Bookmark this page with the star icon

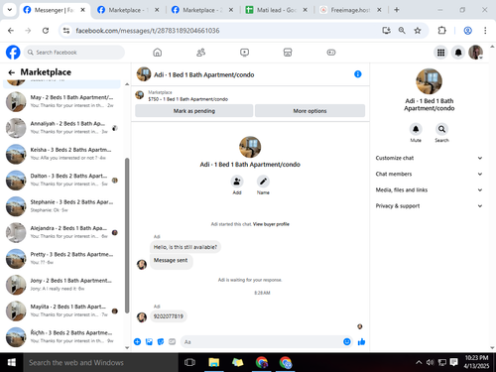(418, 31)
